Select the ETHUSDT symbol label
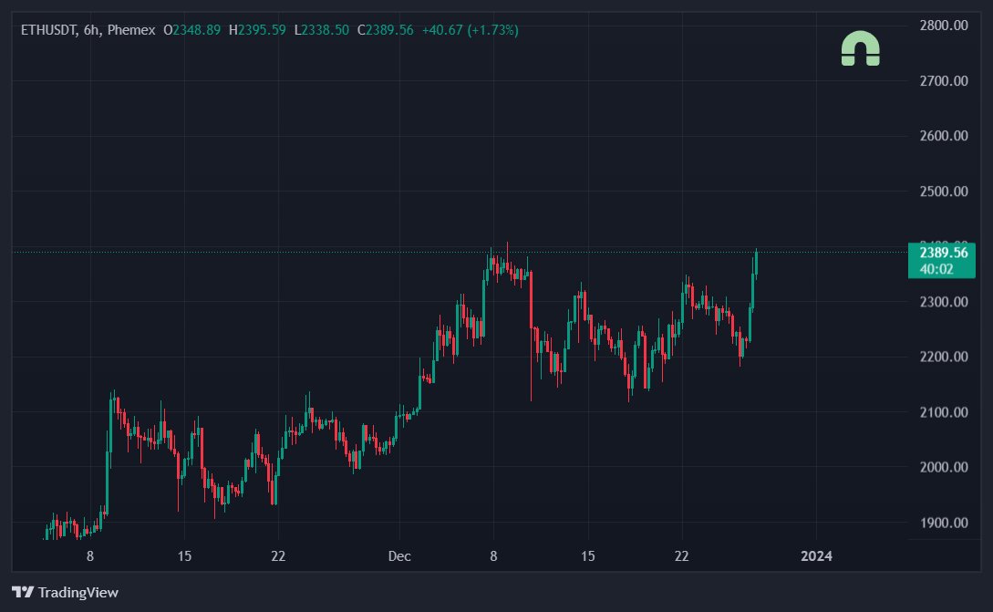Screen dimensions: 993x612 coord(48,30)
